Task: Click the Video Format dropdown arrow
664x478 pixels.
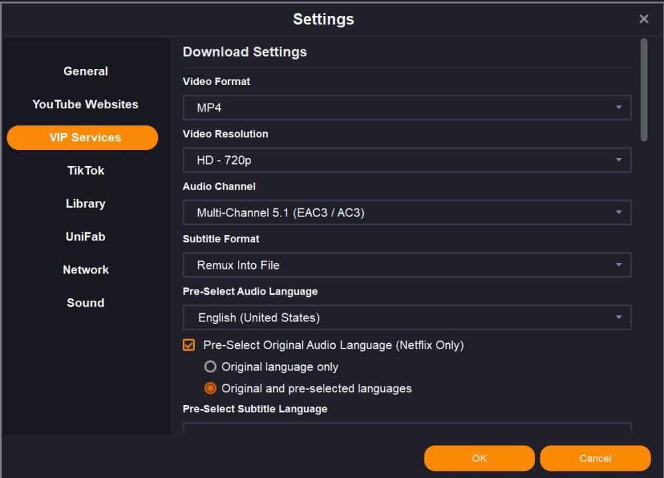Action: (619, 108)
